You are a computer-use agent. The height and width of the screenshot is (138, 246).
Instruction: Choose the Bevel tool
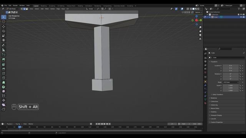[x=3, y=69]
